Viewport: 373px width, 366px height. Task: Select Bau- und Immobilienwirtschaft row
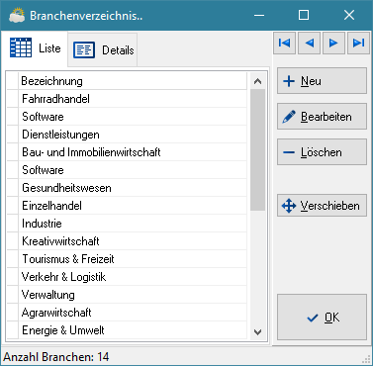(x=133, y=152)
